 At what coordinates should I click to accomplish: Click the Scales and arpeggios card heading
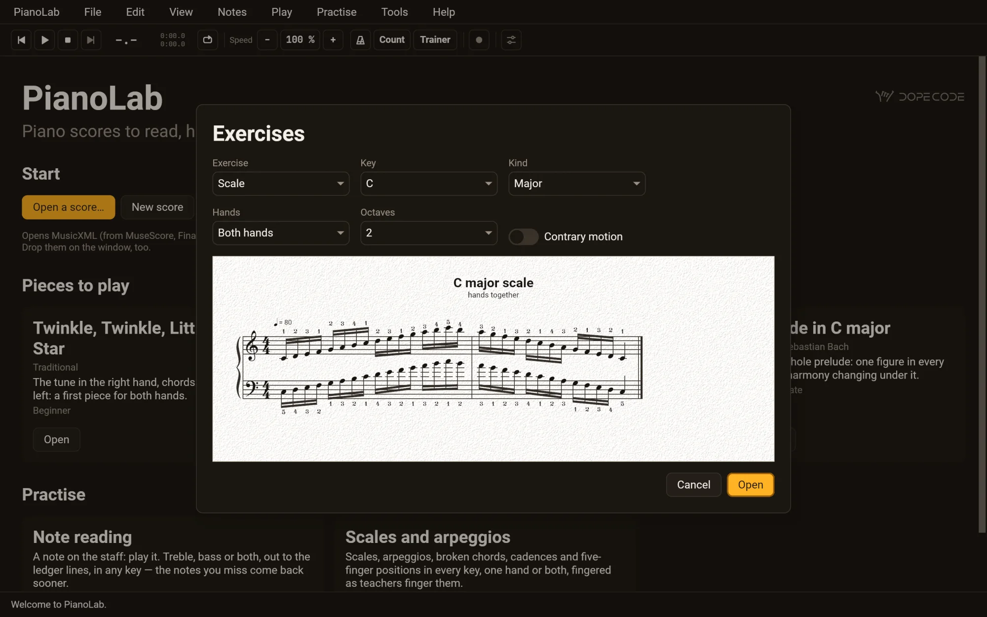point(427,537)
